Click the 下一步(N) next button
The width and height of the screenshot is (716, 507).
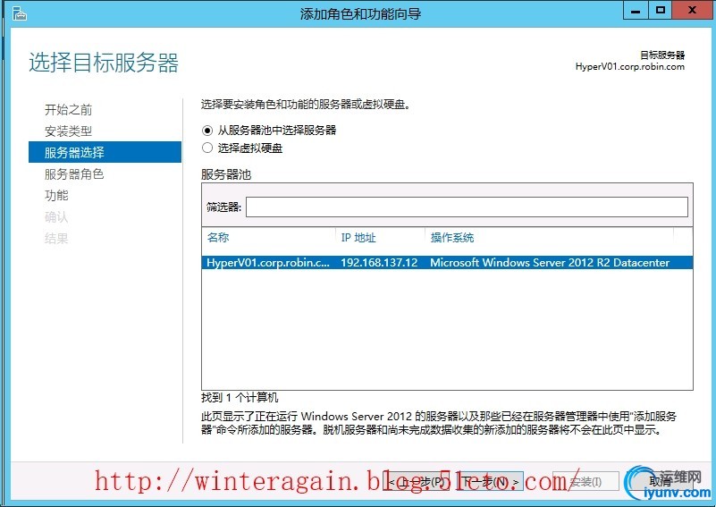click(492, 482)
